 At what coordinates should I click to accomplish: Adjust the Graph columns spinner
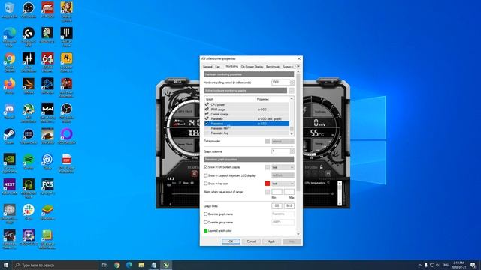pos(292,151)
